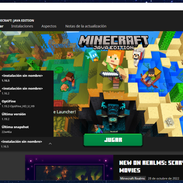Click the 28 de octubre de 2022 date
The width and height of the screenshot is (183, 183).
163,178
